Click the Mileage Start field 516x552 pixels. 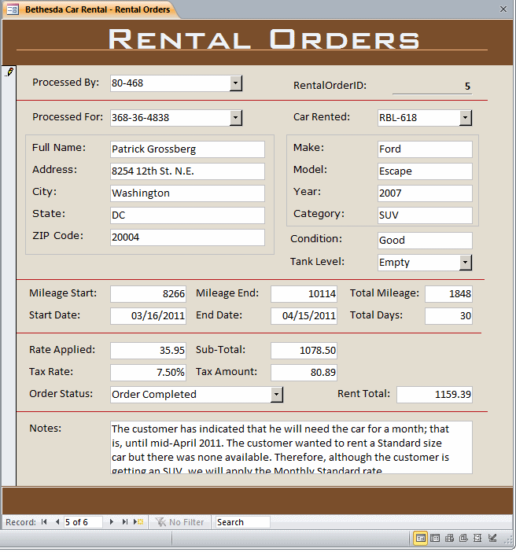[x=149, y=294]
